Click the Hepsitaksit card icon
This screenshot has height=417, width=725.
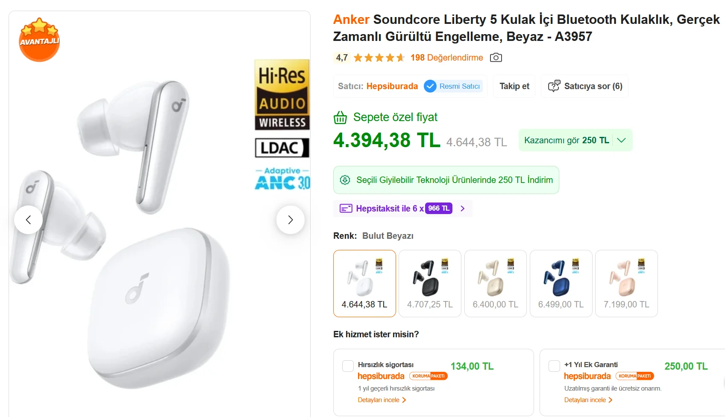346,208
